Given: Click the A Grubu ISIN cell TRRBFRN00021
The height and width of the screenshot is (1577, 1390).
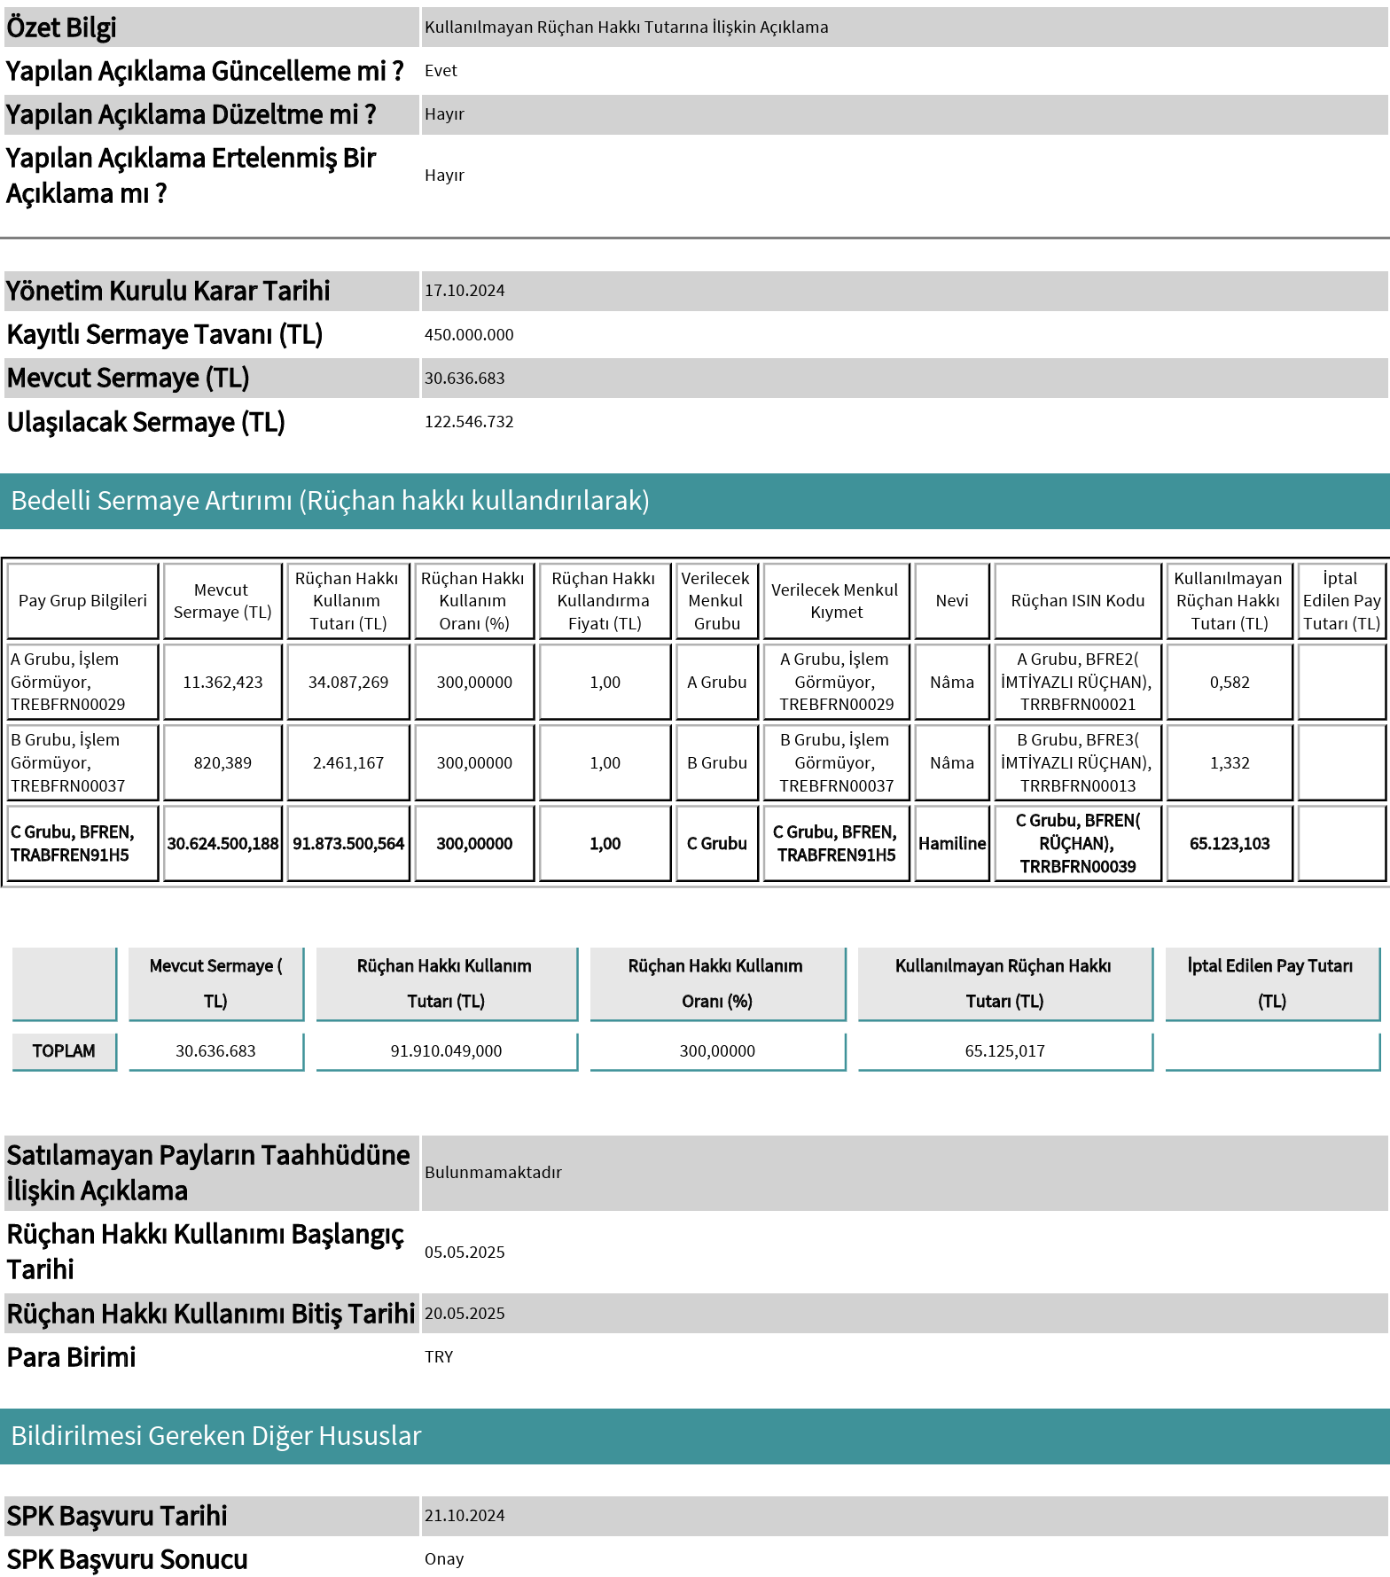Looking at the screenshot, I should tap(1078, 683).
